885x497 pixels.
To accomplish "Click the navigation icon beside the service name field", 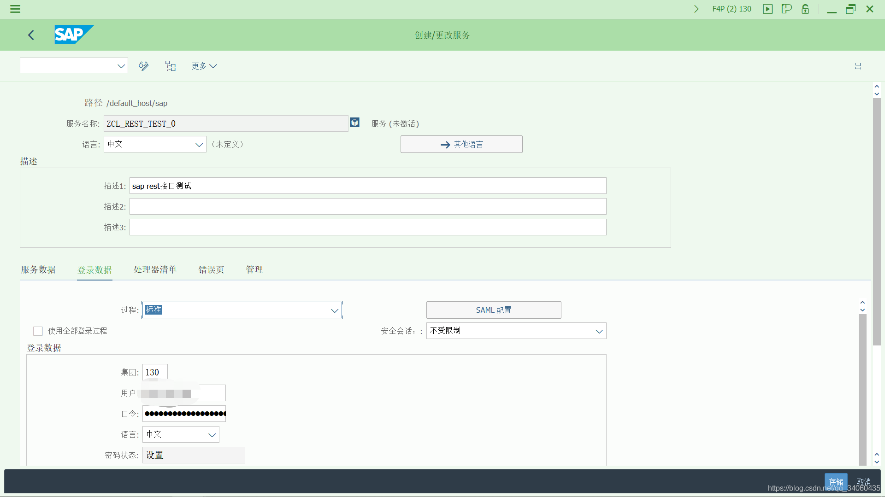I will pos(354,123).
